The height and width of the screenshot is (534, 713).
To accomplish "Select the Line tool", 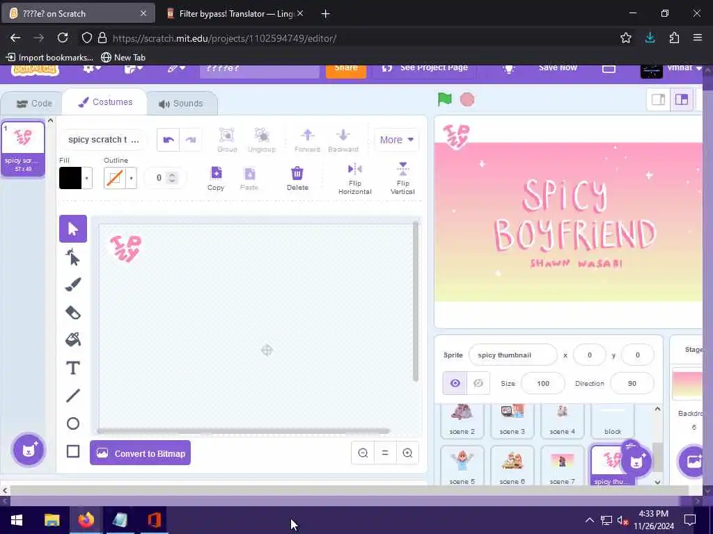I will pyautogui.click(x=72, y=396).
